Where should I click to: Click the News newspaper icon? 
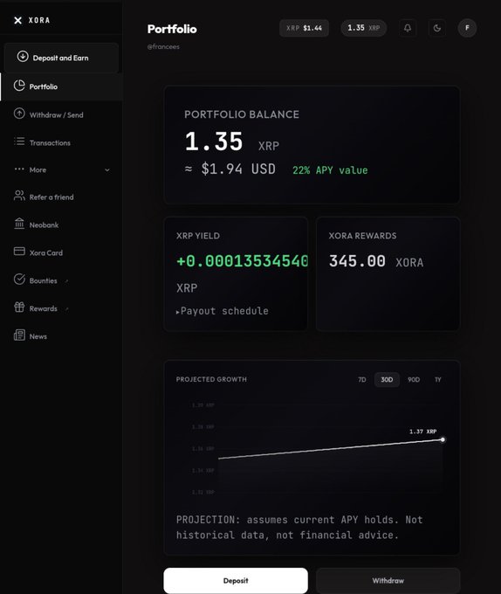[19, 335]
